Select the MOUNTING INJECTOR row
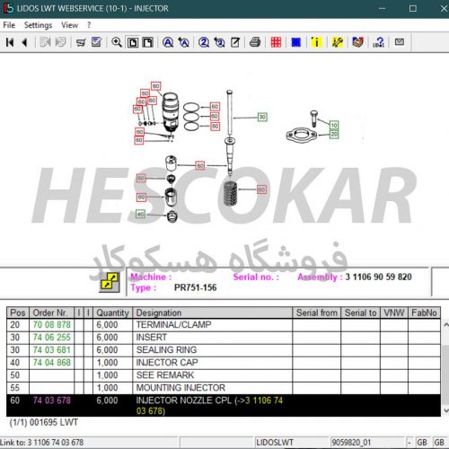This screenshot has width=449, height=449. point(224,388)
